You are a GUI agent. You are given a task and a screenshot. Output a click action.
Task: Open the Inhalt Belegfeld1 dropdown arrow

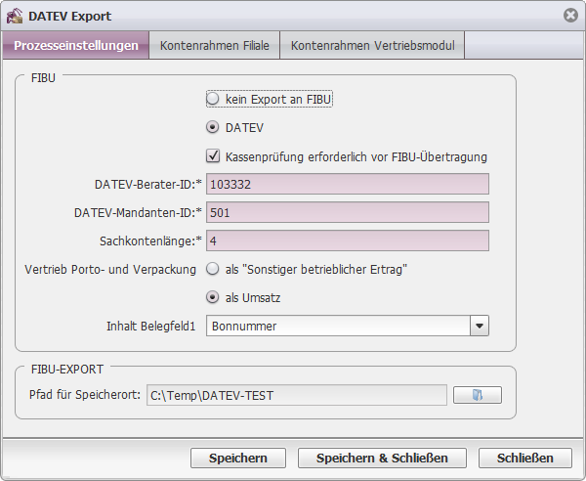coord(480,326)
